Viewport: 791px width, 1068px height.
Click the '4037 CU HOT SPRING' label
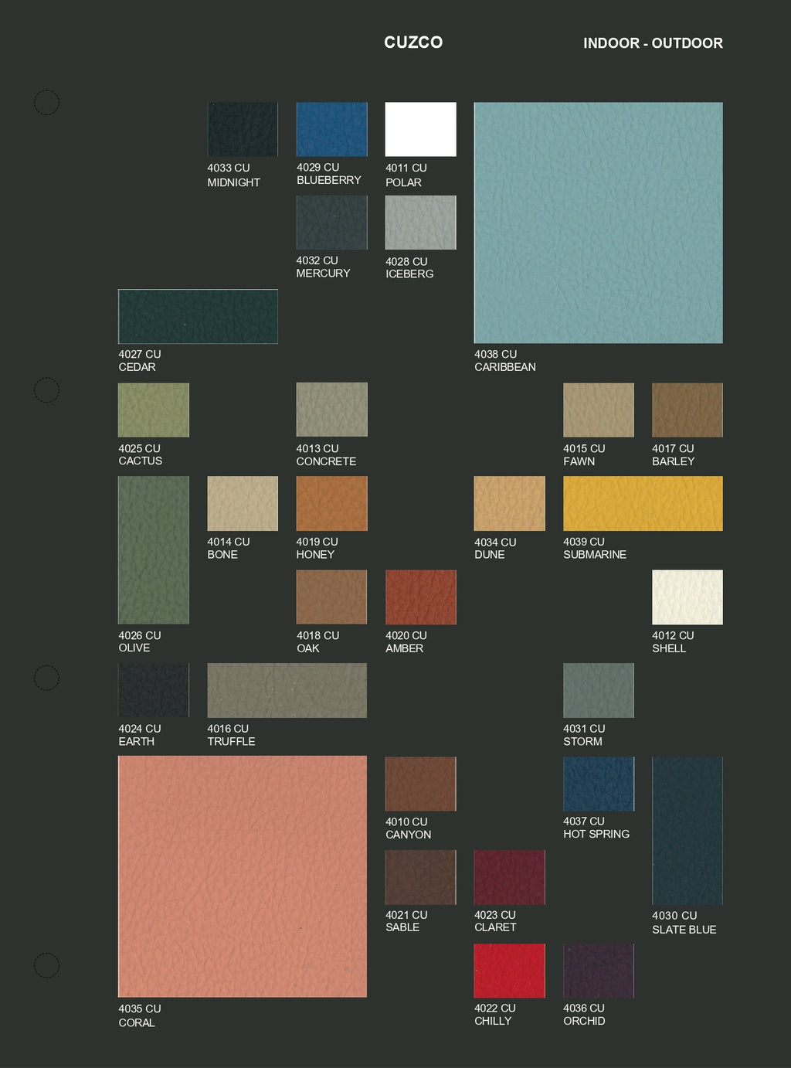pos(596,828)
